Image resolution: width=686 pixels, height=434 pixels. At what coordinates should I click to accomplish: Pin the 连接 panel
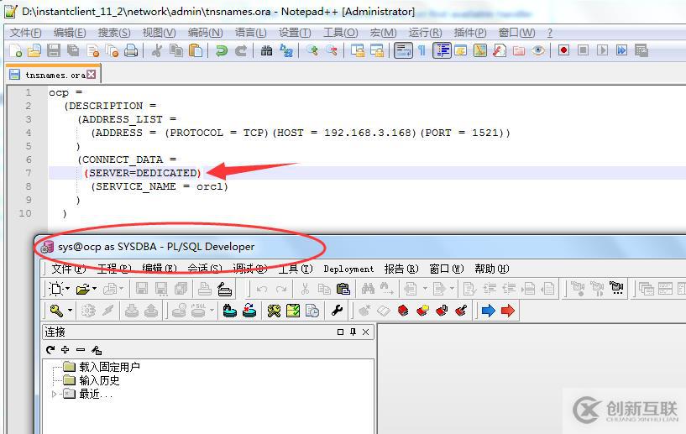(353, 332)
